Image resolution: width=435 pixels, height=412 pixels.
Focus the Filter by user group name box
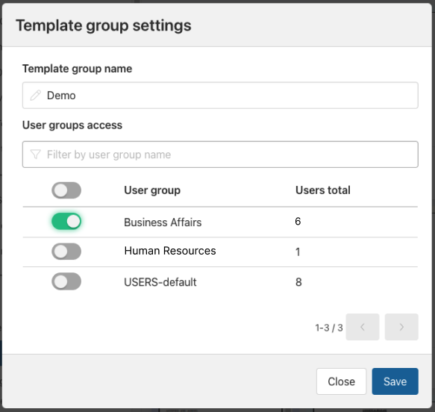tap(220, 154)
